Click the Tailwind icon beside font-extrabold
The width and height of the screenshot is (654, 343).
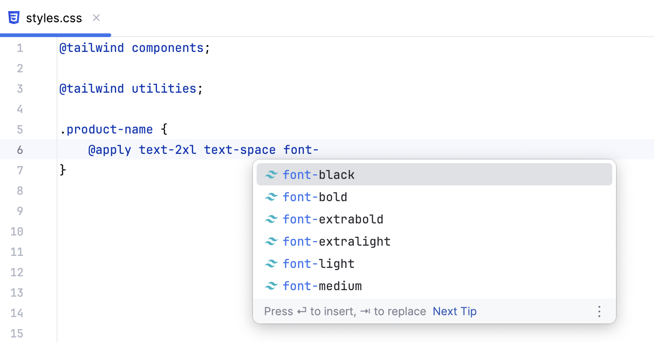click(x=271, y=219)
